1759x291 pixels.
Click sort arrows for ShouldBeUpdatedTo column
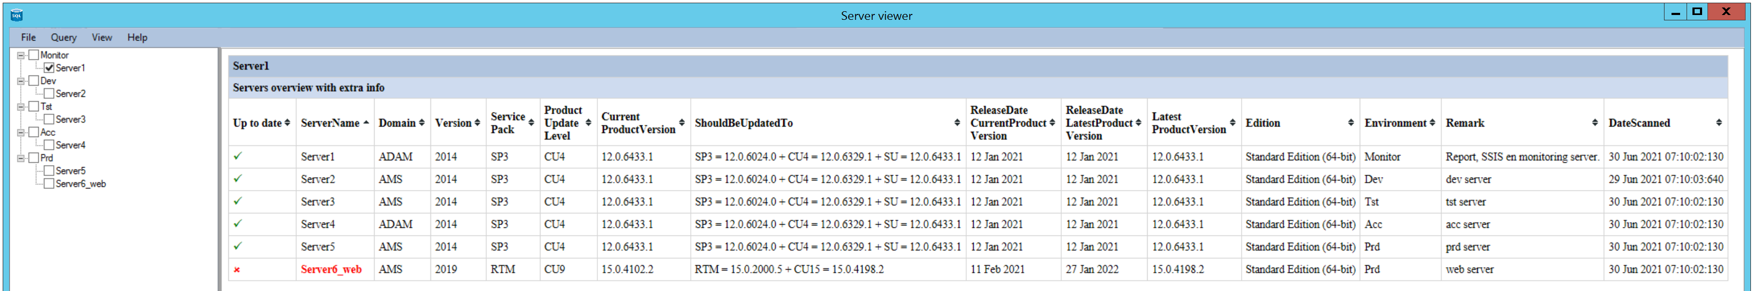[957, 123]
